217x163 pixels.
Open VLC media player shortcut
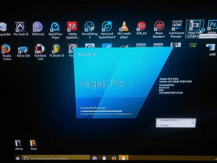click(124, 30)
